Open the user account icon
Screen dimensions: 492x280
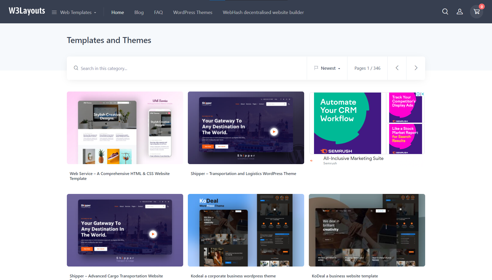(460, 12)
